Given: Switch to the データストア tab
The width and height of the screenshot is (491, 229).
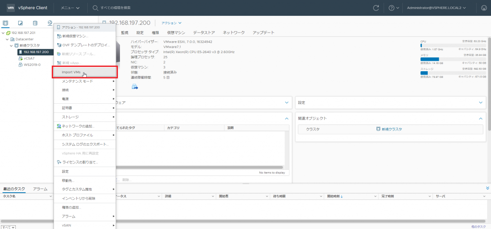Looking at the screenshot, I should tap(204, 33).
